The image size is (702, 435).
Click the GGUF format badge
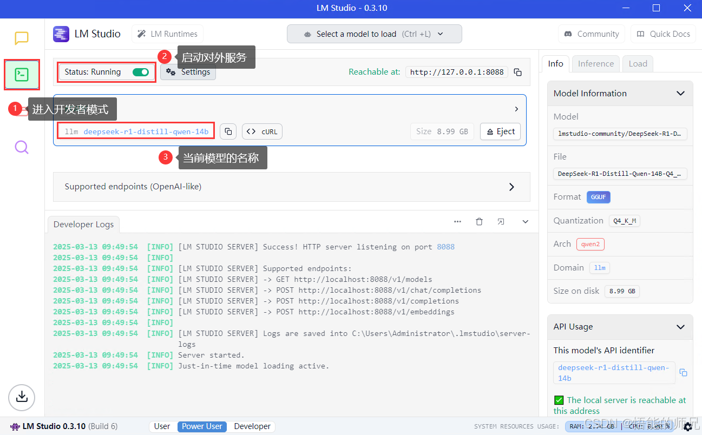tap(599, 197)
